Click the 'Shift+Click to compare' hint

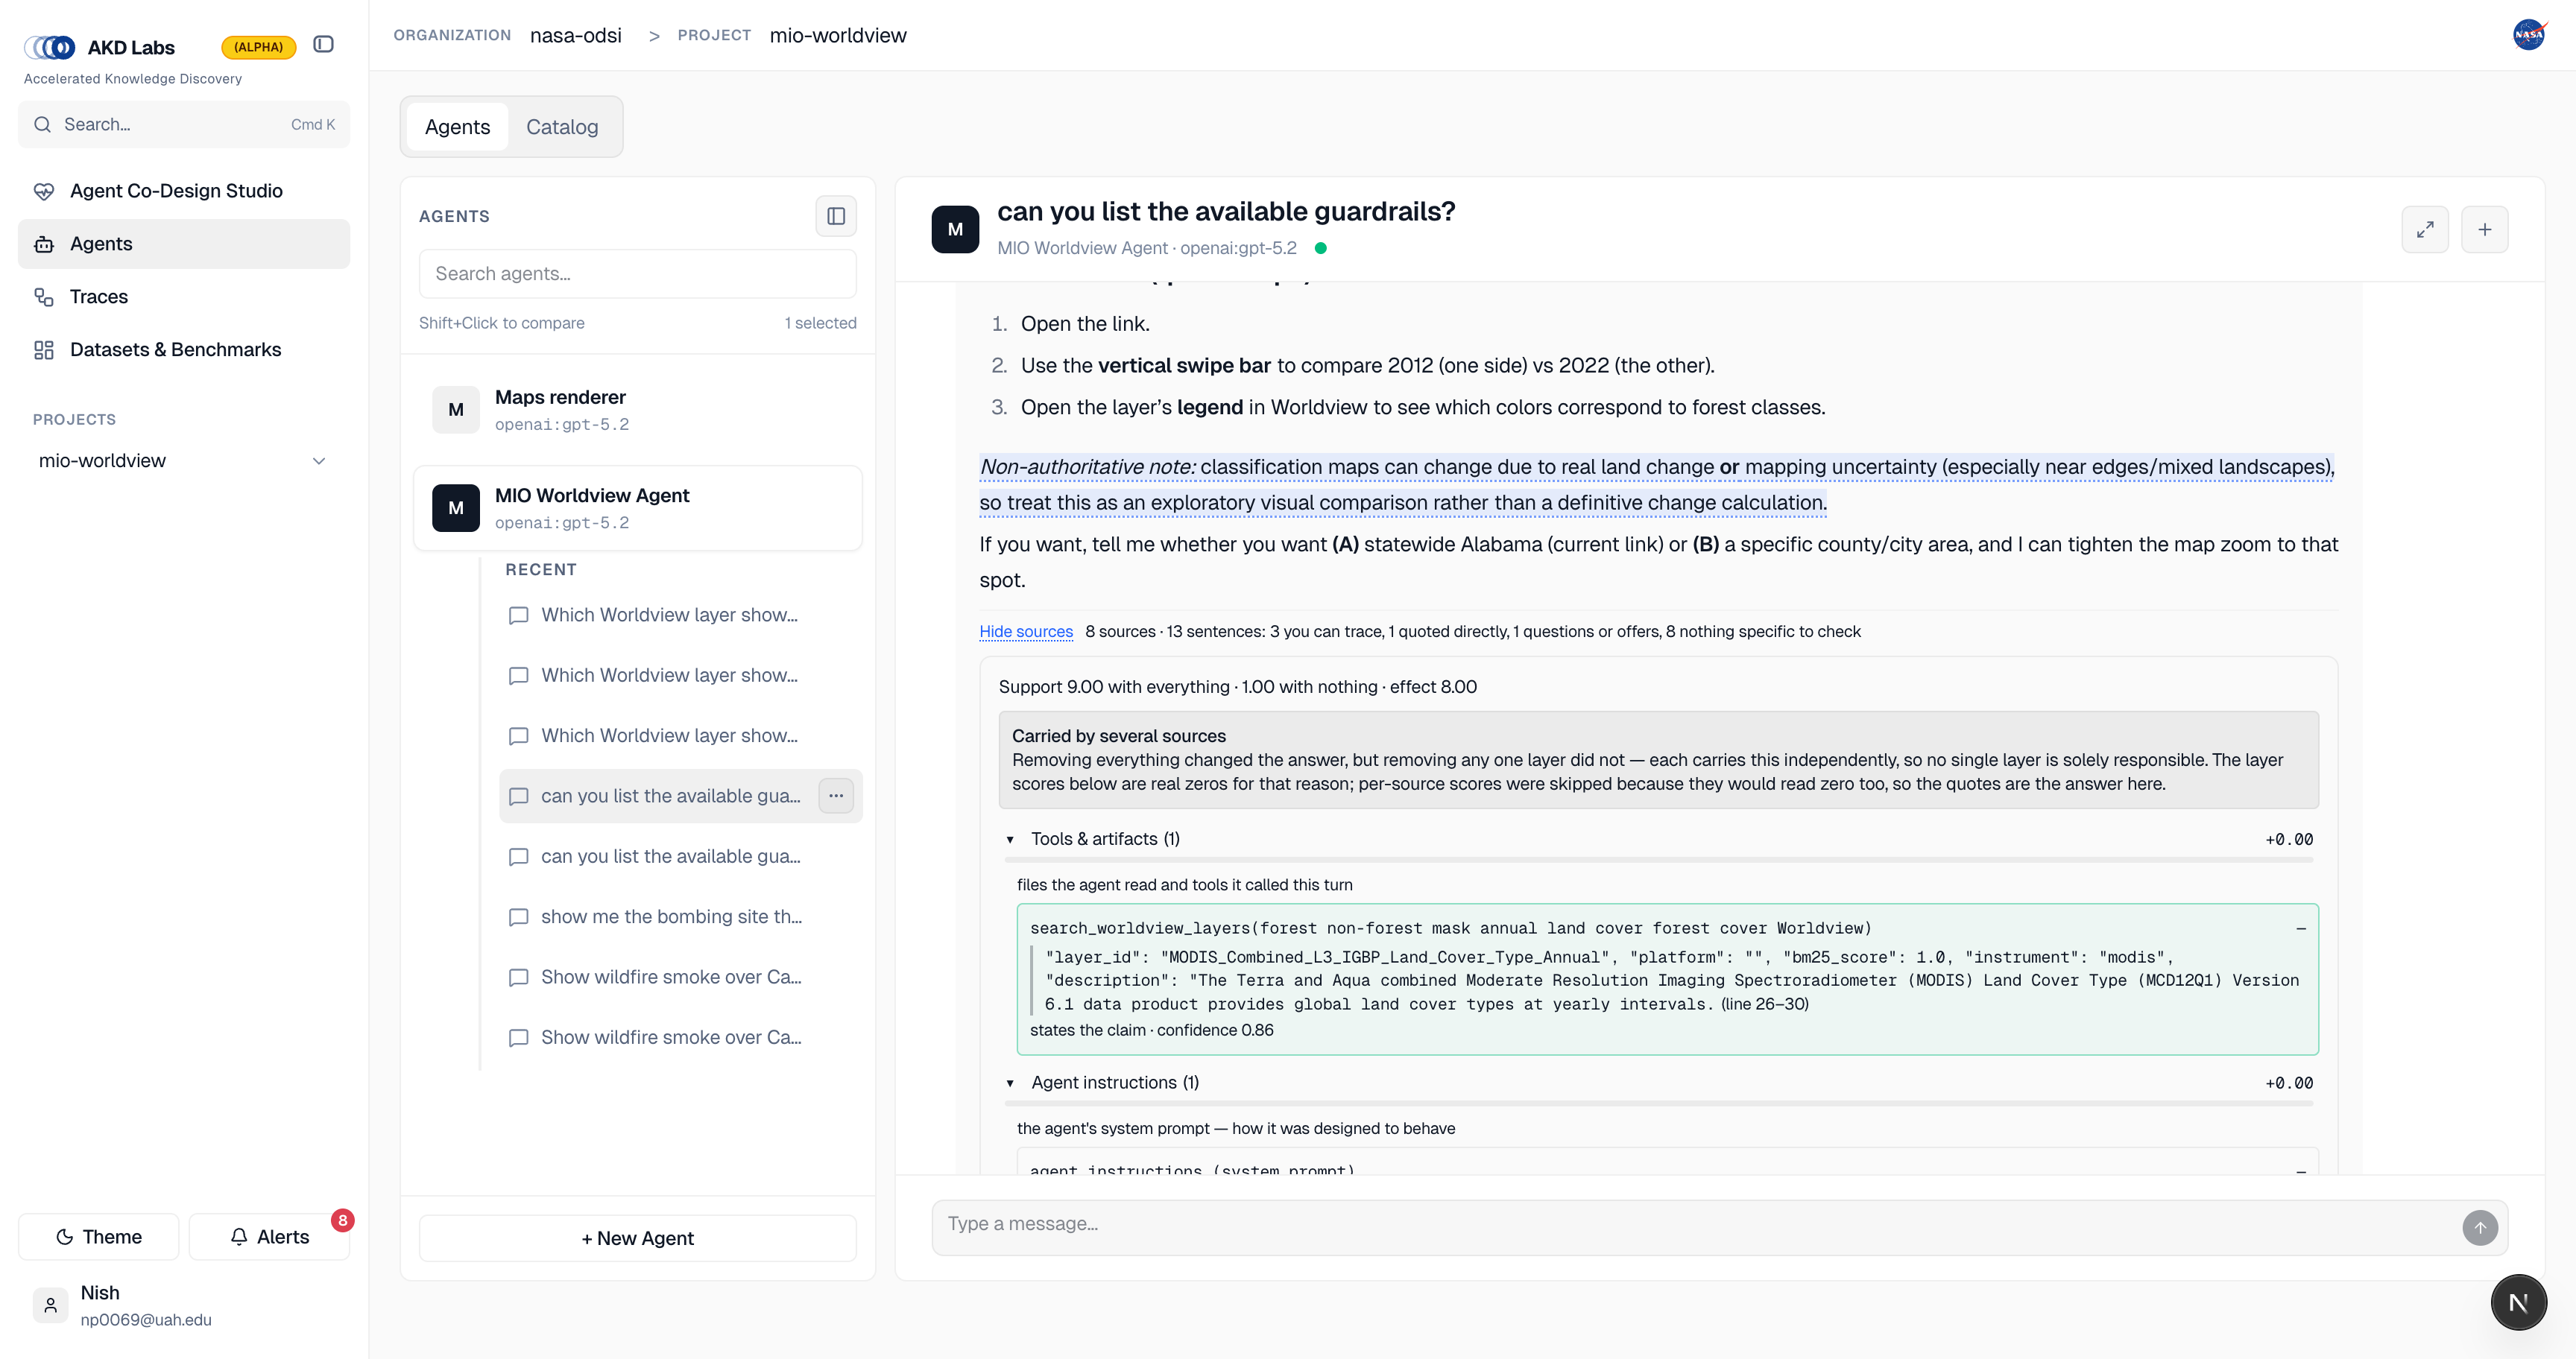click(502, 323)
